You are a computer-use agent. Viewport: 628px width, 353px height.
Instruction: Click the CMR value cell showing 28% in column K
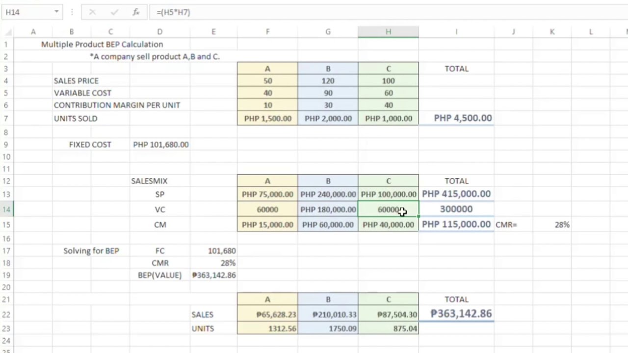coord(552,225)
